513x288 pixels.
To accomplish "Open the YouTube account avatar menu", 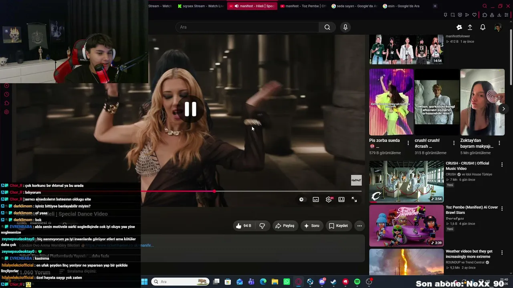I will (x=498, y=27).
